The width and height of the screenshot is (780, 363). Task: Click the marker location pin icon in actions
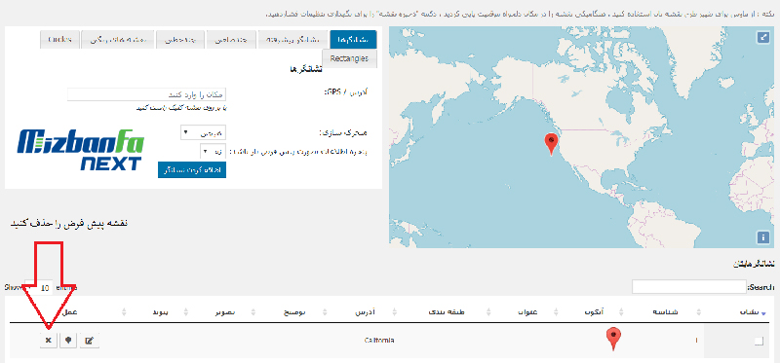point(68,341)
